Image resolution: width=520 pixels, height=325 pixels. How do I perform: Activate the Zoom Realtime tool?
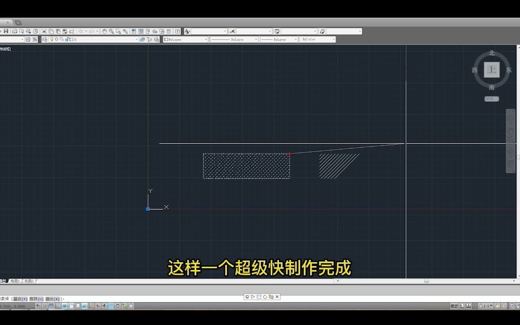click(111, 31)
